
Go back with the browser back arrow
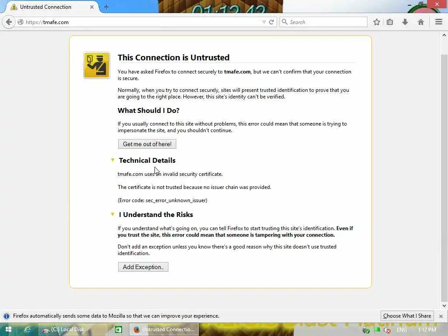[9, 22]
